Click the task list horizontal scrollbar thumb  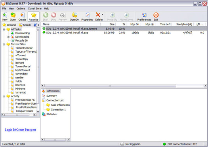click(111, 86)
